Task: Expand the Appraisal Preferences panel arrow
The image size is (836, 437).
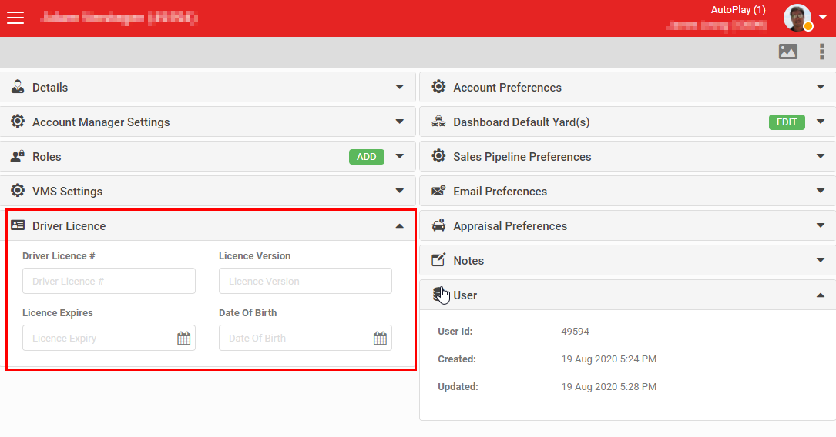Action: pyautogui.click(x=821, y=225)
